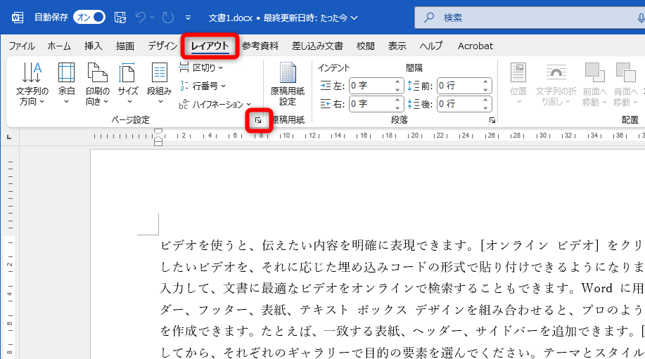The width and height of the screenshot is (645, 359).
Task: Open the 描画 tab
Action: (125, 46)
